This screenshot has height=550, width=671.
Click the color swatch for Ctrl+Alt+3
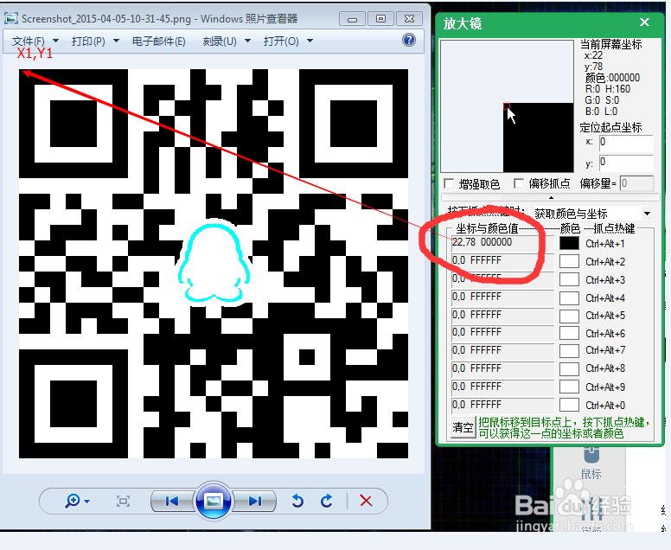[x=569, y=279]
